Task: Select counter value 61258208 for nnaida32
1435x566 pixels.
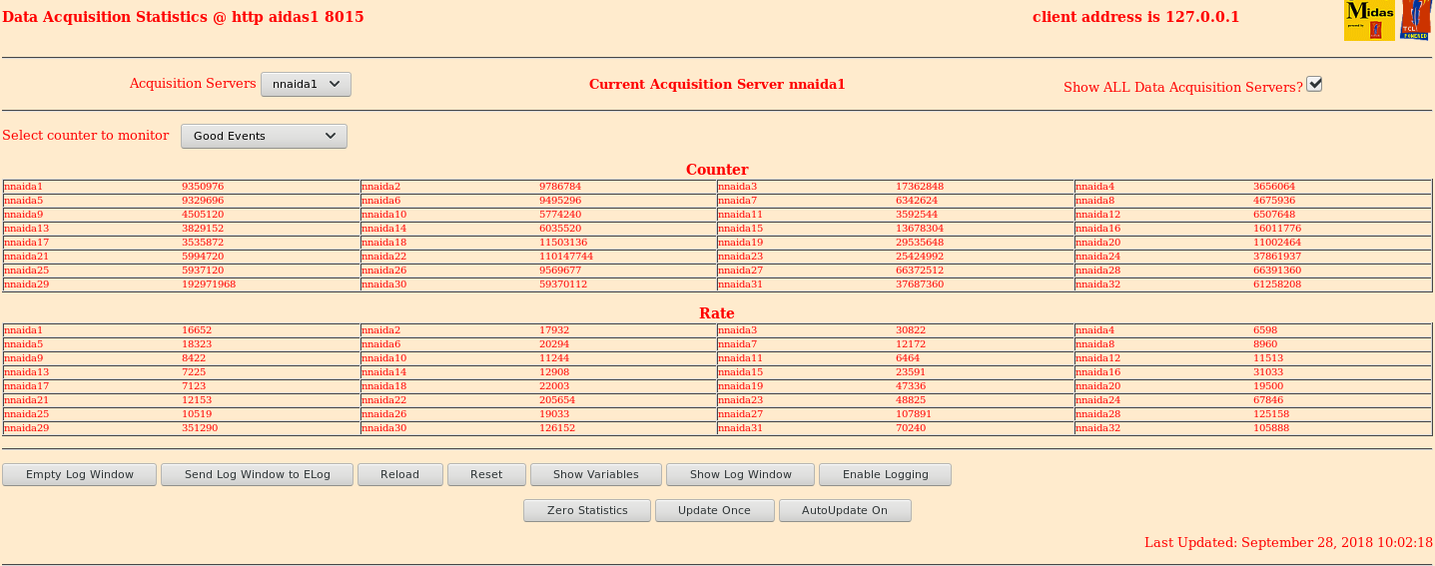Action: (x=1277, y=284)
